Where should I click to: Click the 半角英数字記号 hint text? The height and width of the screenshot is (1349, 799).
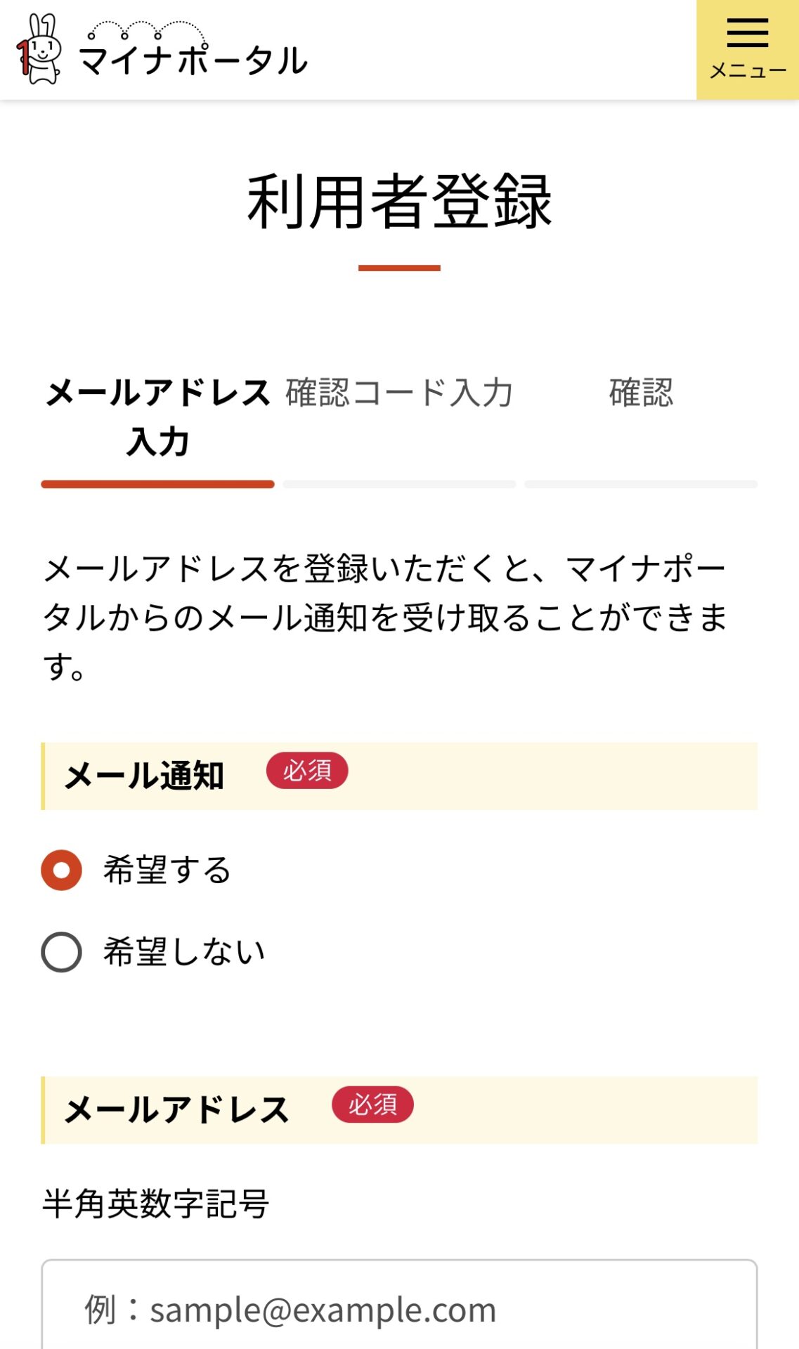pos(155,1204)
